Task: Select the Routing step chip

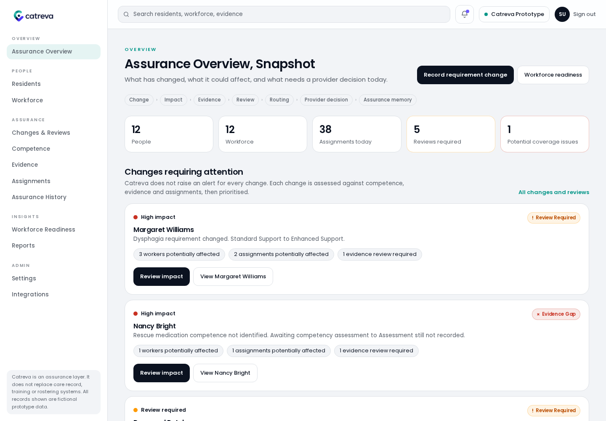Action: tap(279, 100)
